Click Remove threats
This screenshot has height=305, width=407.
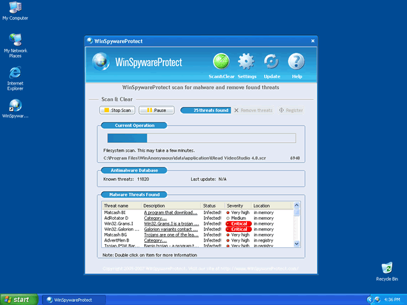pos(253,110)
